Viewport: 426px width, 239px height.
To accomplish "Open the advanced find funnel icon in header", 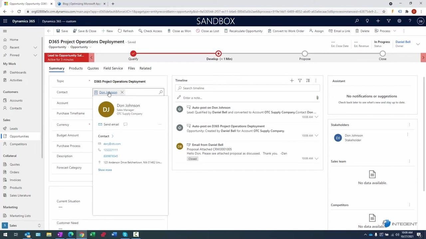I will [388, 21].
